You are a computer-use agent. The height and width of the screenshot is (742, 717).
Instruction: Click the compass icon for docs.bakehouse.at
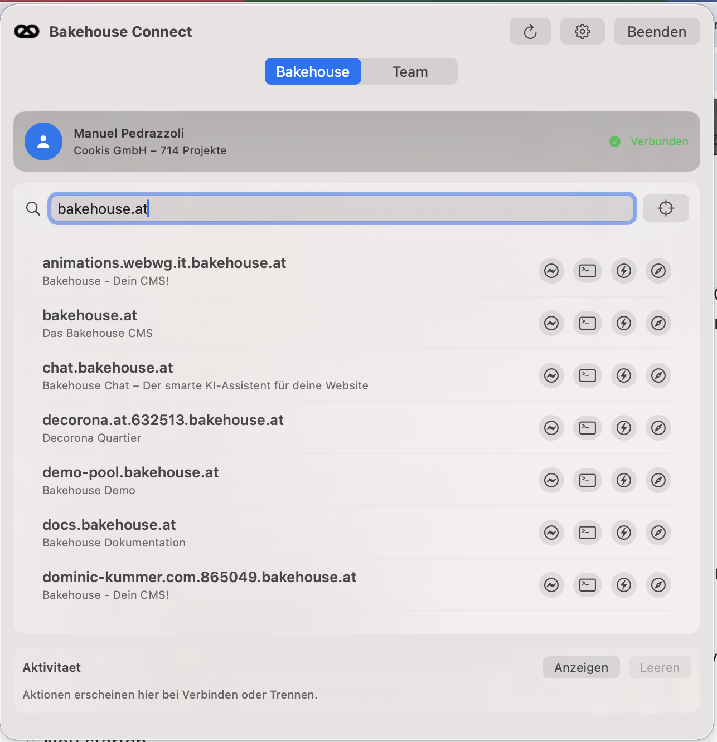pyautogui.click(x=658, y=533)
